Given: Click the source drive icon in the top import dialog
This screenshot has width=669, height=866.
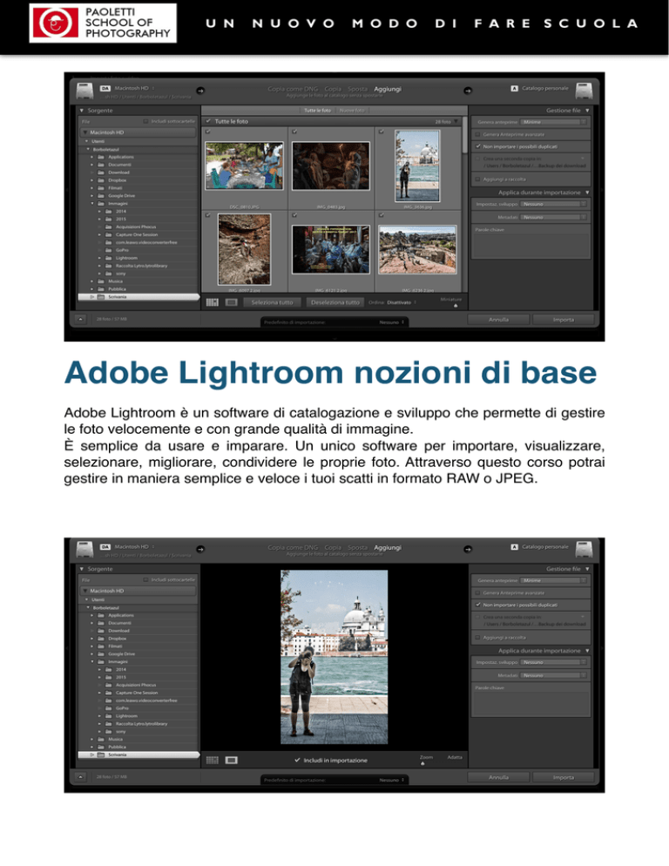Looking at the screenshot, I should [x=84, y=91].
